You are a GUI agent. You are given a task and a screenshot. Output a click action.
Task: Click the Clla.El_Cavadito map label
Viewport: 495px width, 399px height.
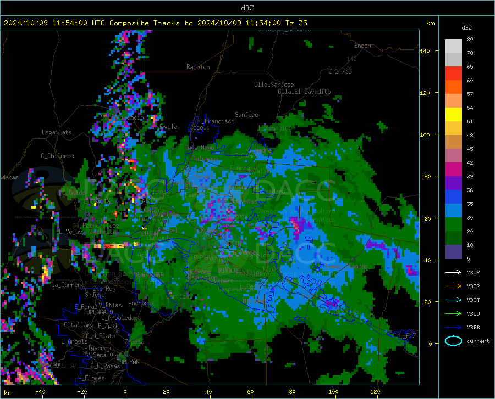pos(304,92)
